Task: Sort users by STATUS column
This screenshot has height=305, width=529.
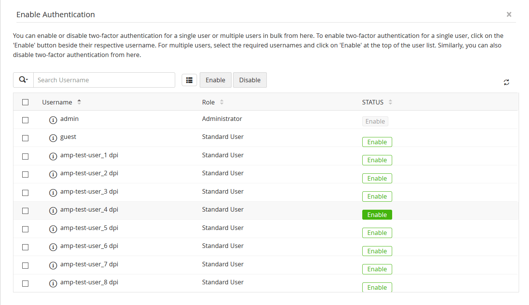Action: (x=390, y=102)
